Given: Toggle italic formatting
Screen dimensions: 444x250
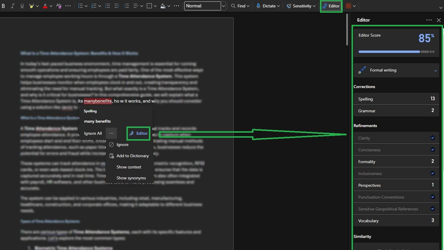Looking at the screenshot, I should 13,6.
